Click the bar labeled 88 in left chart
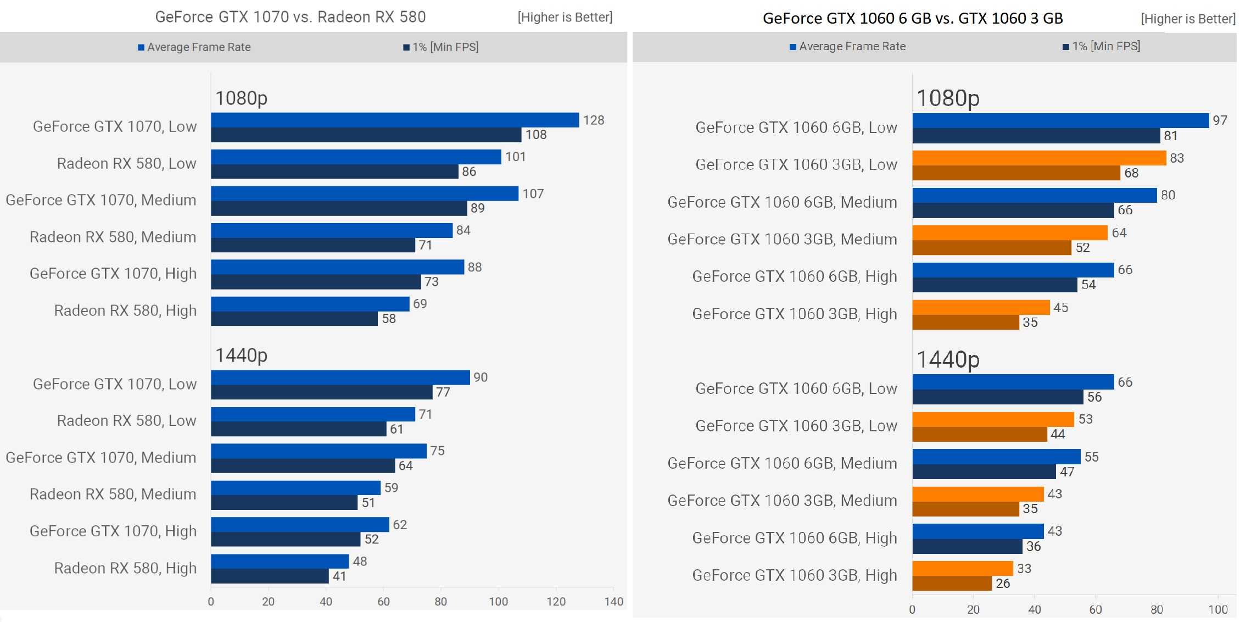The width and height of the screenshot is (1240, 622). tap(338, 267)
